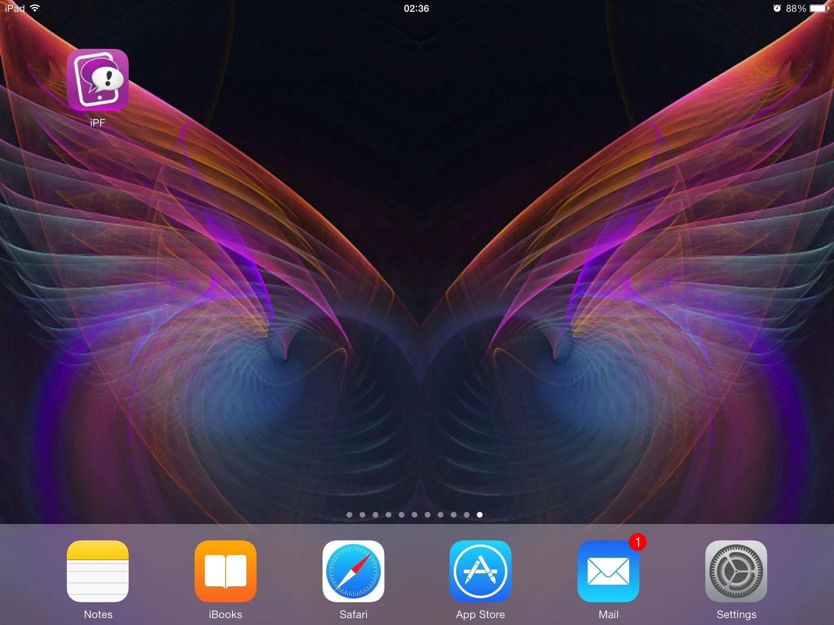This screenshot has height=625, width=834.
Task: Open the Settings gear app
Action: point(736,571)
